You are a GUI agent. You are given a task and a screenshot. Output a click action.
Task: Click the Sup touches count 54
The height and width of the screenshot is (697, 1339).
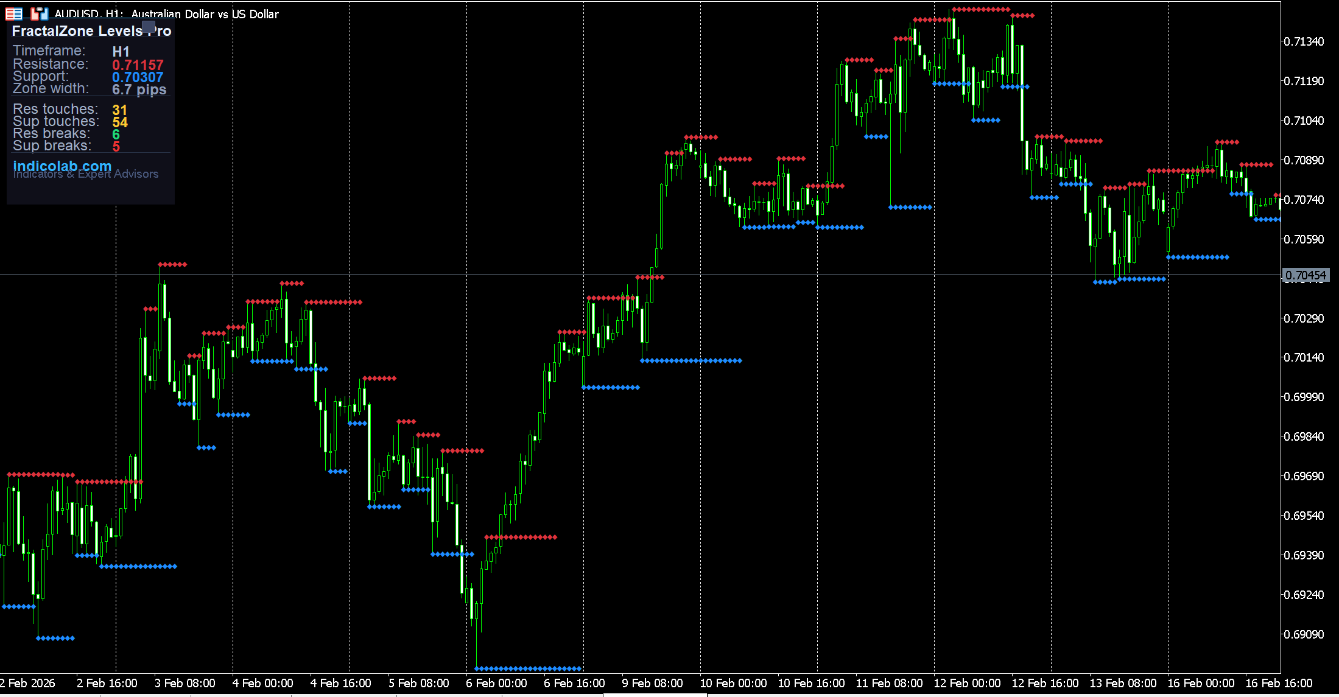pyautogui.click(x=120, y=122)
